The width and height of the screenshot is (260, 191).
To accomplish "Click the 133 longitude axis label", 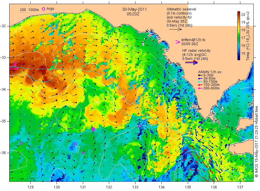I will click(x=135, y=187).
